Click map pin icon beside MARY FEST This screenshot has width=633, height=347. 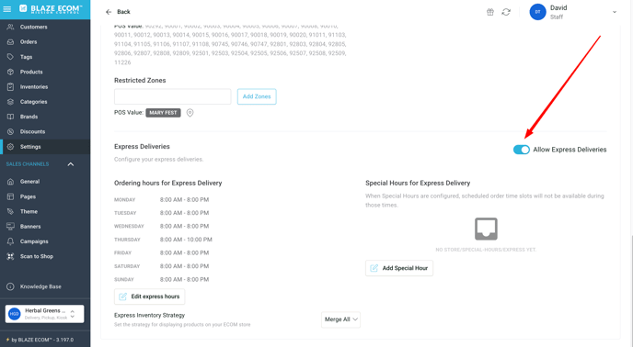click(190, 113)
